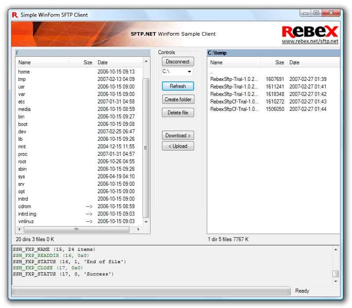Click remote list vertical scrollbar thumb
This screenshot has height=308, width=352.
[x=146, y=148]
